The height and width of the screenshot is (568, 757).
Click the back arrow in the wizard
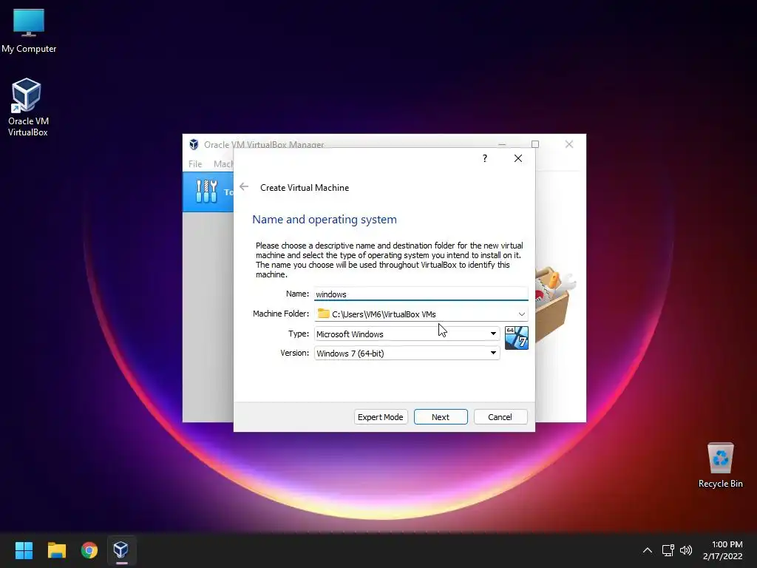pos(244,187)
